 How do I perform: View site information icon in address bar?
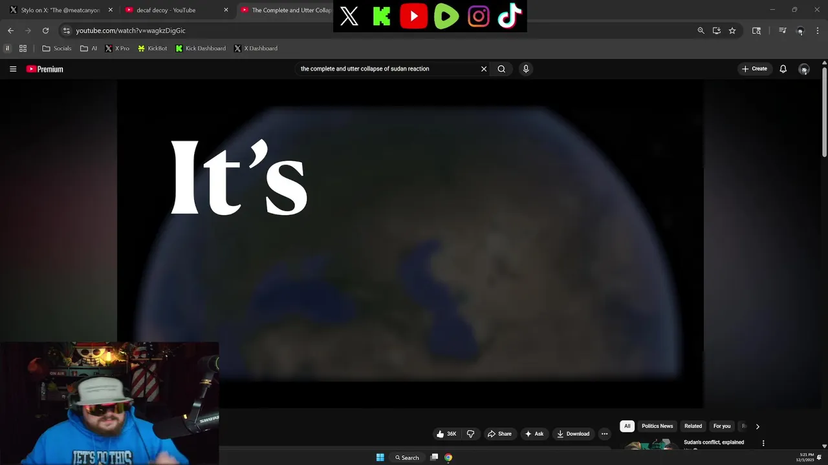[x=66, y=30]
